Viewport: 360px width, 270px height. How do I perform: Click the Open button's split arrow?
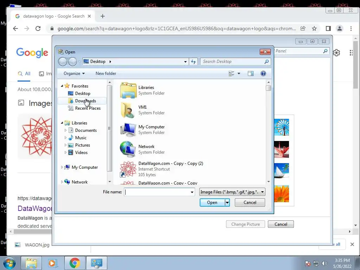227,202
